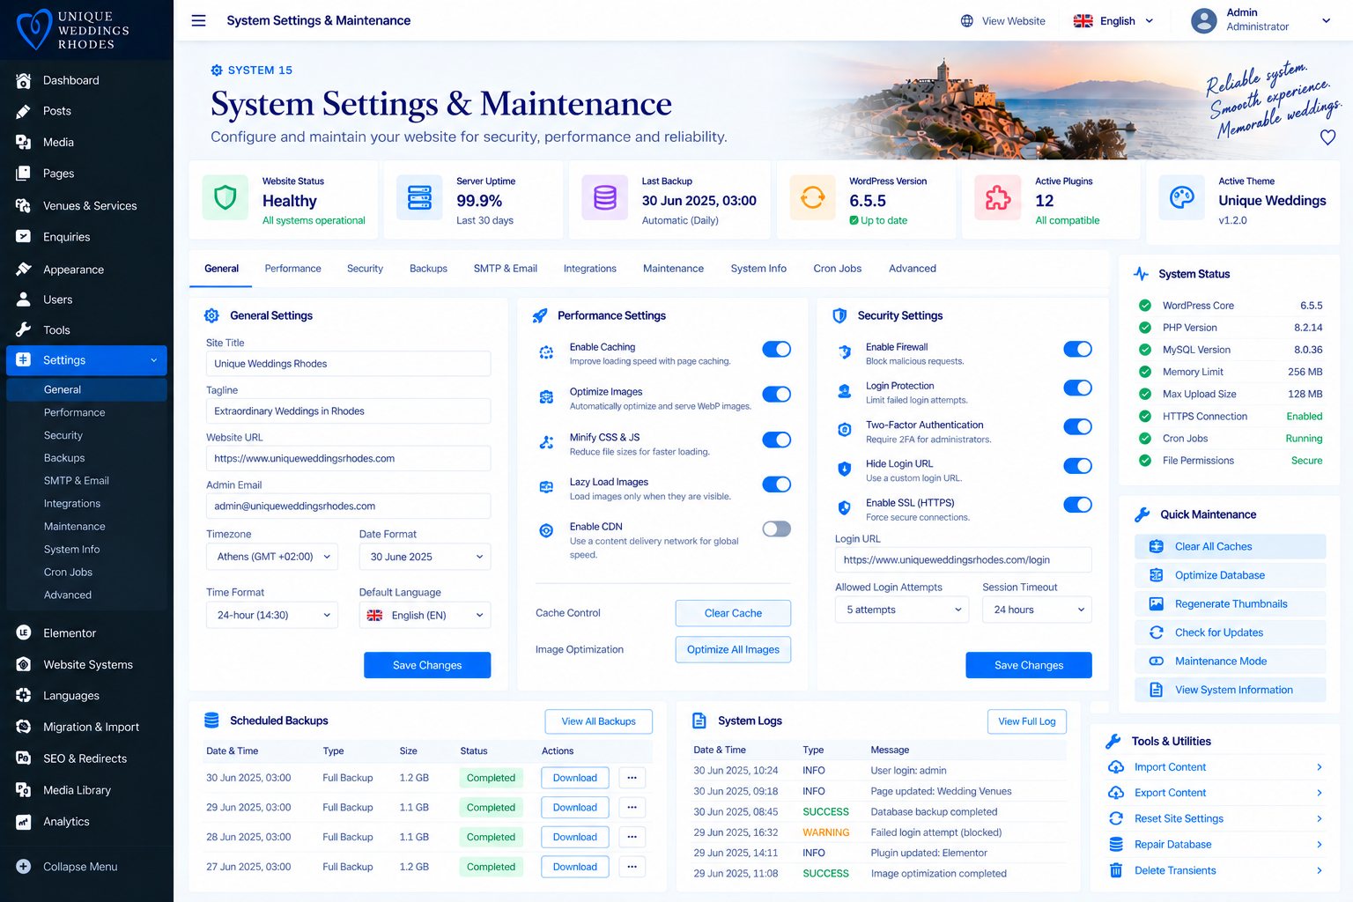1353x902 pixels.
Task: Toggle the Hide Login URL switch
Action: [1078, 466]
